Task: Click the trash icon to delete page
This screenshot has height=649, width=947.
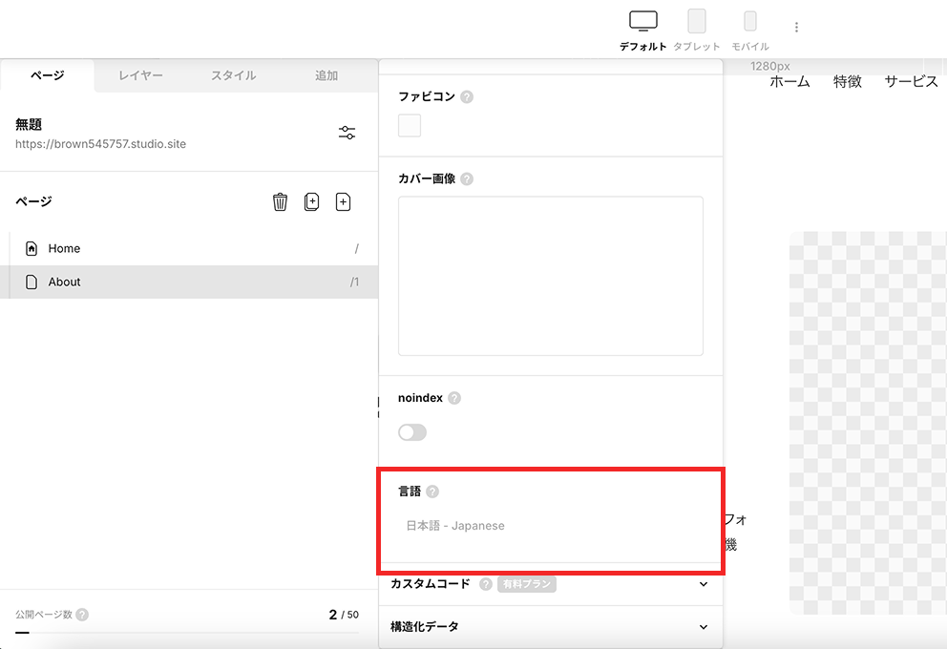Action: (x=280, y=201)
